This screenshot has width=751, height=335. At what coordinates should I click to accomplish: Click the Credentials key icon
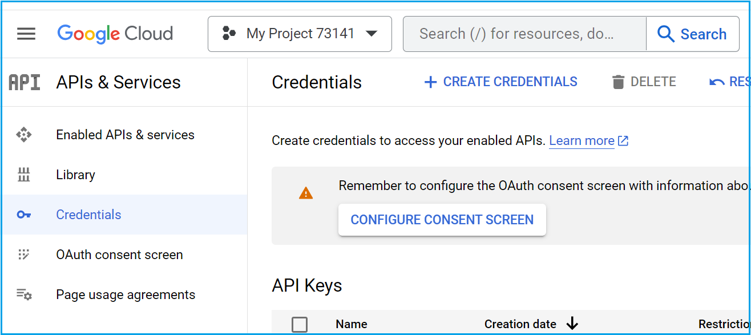point(23,215)
